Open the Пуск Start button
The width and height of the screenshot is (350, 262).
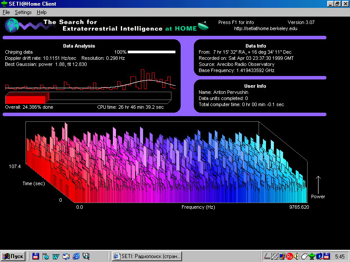(x=13, y=256)
